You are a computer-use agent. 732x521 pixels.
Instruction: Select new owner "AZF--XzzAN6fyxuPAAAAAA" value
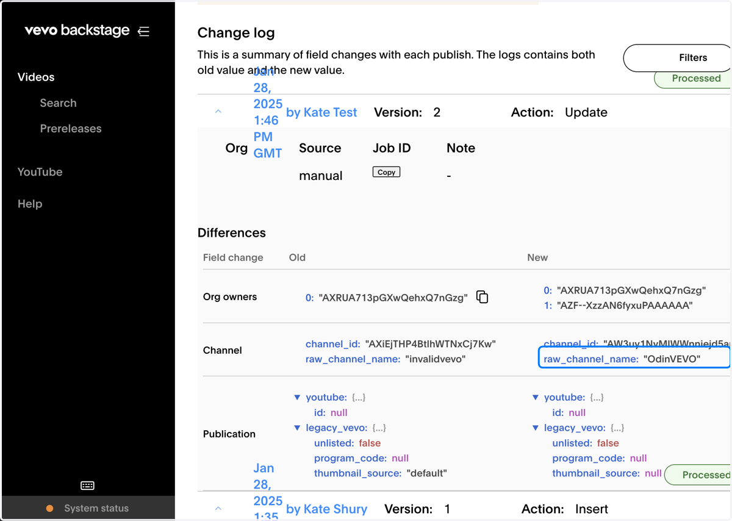click(x=625, y=305)
